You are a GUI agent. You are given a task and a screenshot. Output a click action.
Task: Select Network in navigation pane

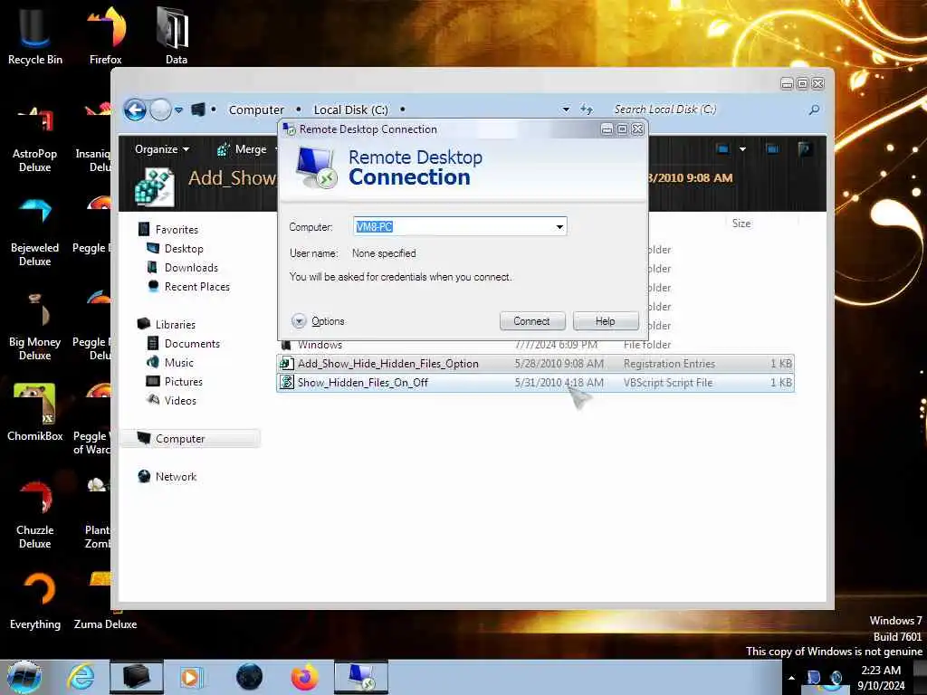point(167,476)
